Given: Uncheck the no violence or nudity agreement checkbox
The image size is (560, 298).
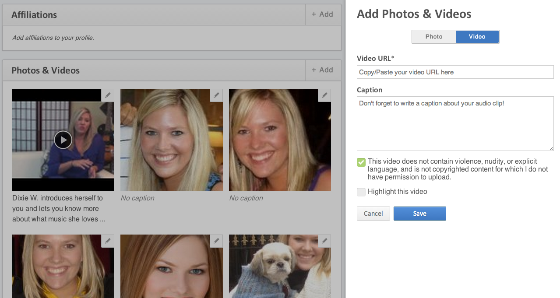Looking at the screenshot, I should coord(361,162).
